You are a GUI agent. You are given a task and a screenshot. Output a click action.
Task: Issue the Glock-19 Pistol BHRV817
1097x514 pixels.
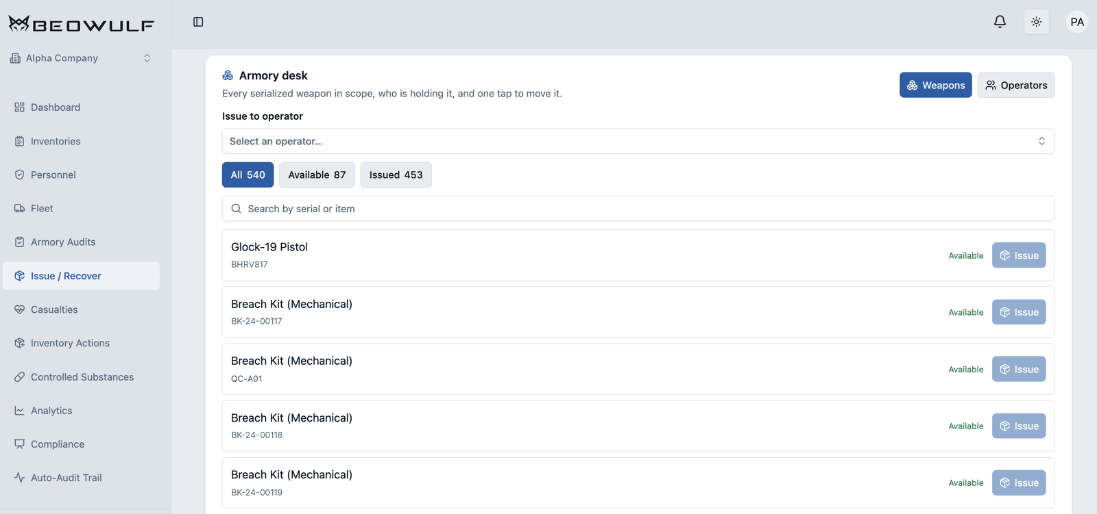click(x=1019, y=255)
